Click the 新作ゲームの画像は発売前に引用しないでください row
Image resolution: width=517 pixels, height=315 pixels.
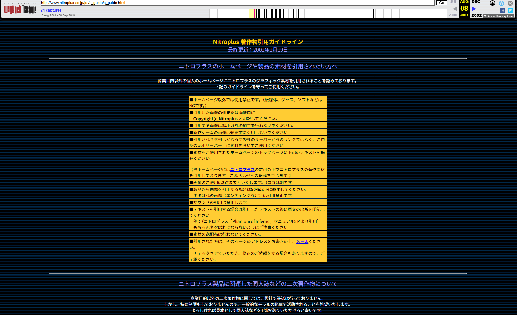coord(258,133)
